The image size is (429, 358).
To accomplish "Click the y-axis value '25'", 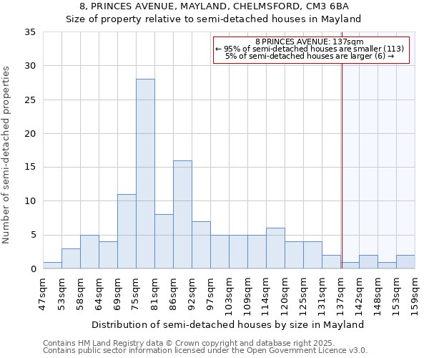I will pyautogui.click(x=30, y=100).
